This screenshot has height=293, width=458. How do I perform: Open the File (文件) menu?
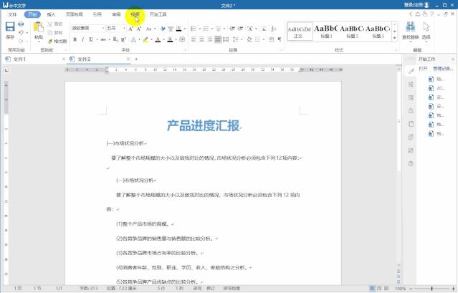[12, 14]
